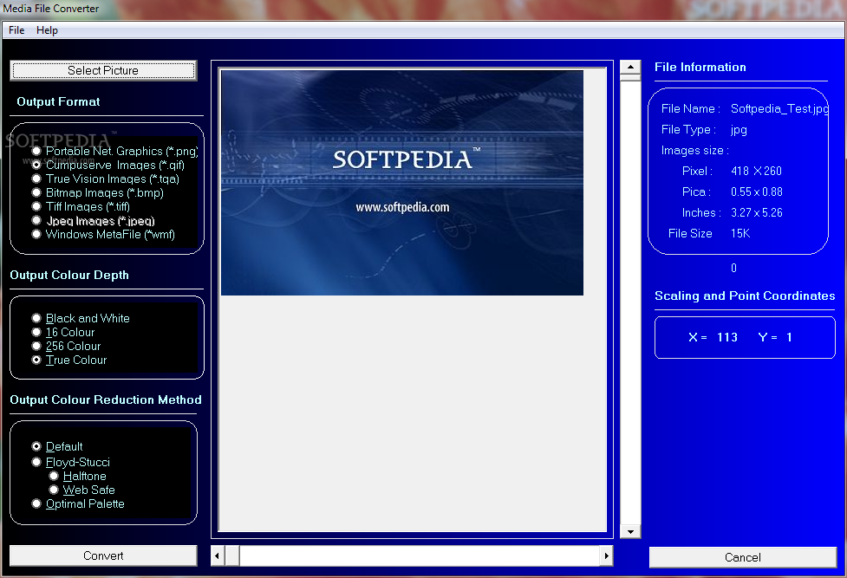The image size is (847, 578).
Task: Choose True Vision Images (*.tga) format
Action: click(106, 179)
